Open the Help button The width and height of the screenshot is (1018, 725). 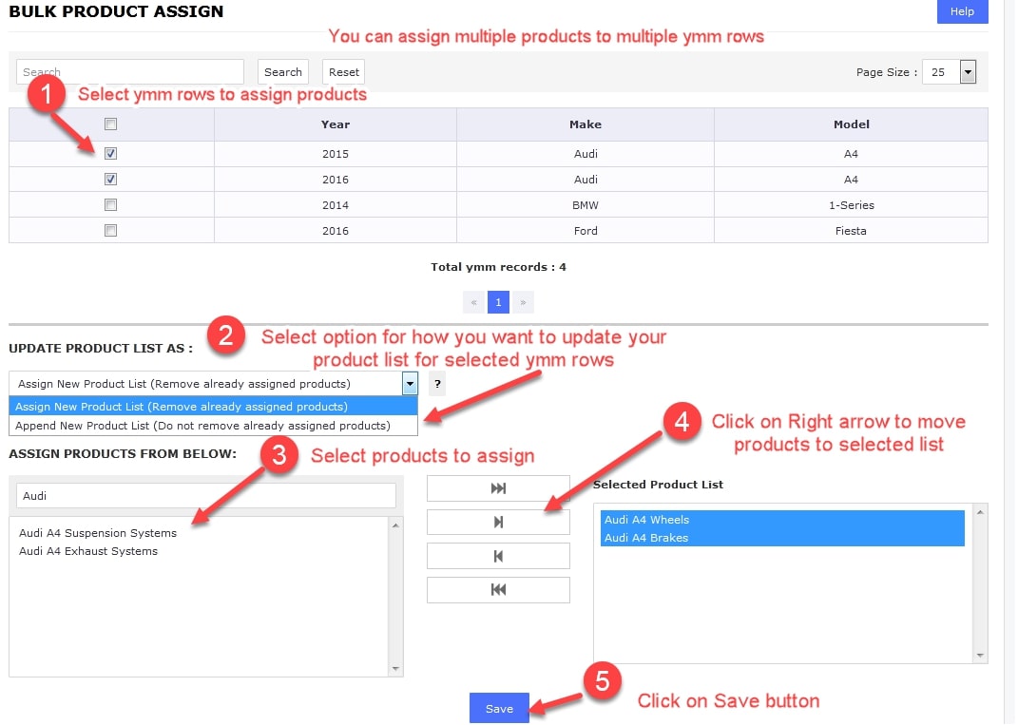coord(962,11)
